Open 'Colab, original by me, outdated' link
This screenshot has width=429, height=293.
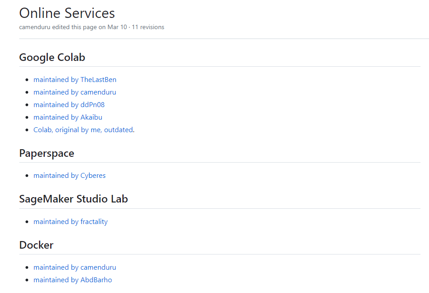click(x=83, y=130)
